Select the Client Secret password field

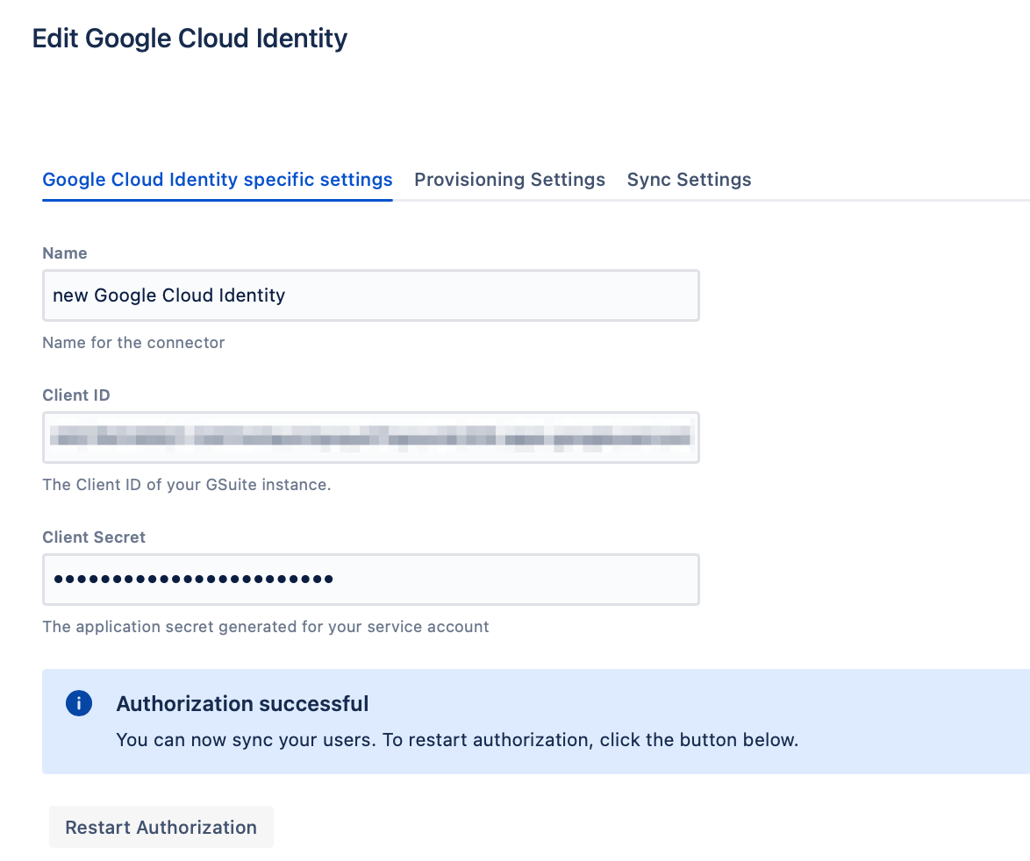coord(371,580)
